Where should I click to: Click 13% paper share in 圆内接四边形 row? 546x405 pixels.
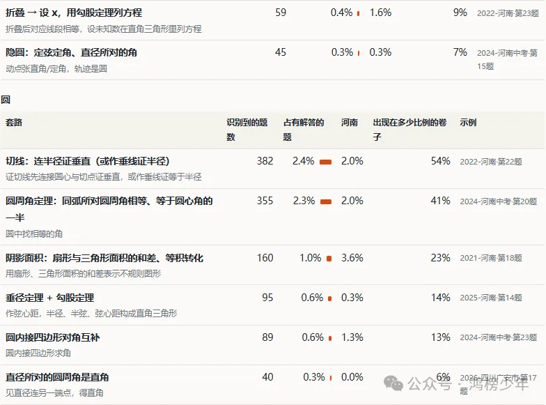pos(440,337)
